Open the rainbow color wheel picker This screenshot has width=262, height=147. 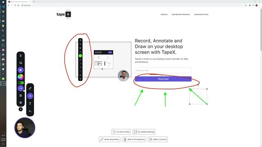pos(20,77)
